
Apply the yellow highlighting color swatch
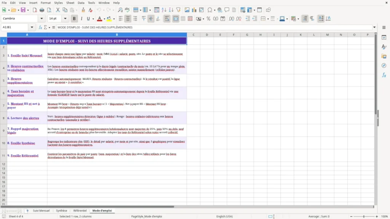[x=109, y=19]
